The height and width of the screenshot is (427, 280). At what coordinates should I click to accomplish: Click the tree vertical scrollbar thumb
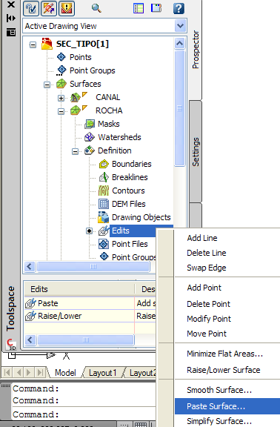[x=179, y=108]
